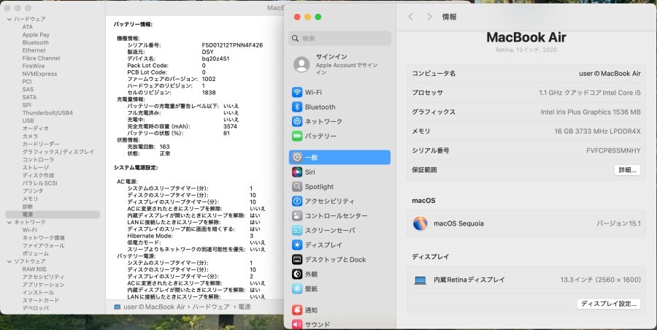The image size is (657, 330).
Task: Select the Bluetooth icon in System Settings
Action: coord(297,107)
